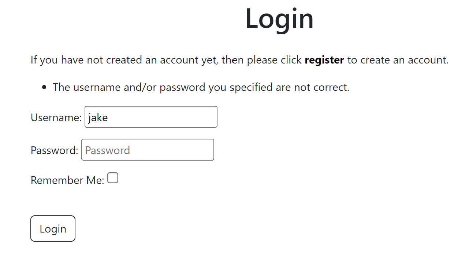The height and width of the screenshot is (261, 465).
Task: Click the Remember Me label text
Action: (67, 180)
